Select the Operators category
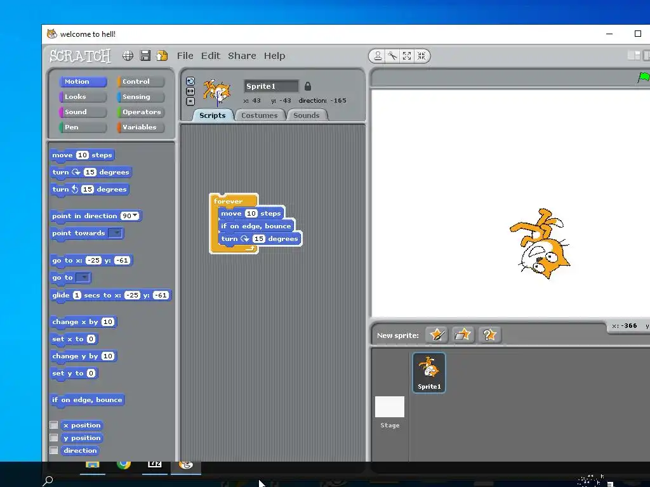The width and height of the screenshot is (650, 487). [x=141, y=112]
